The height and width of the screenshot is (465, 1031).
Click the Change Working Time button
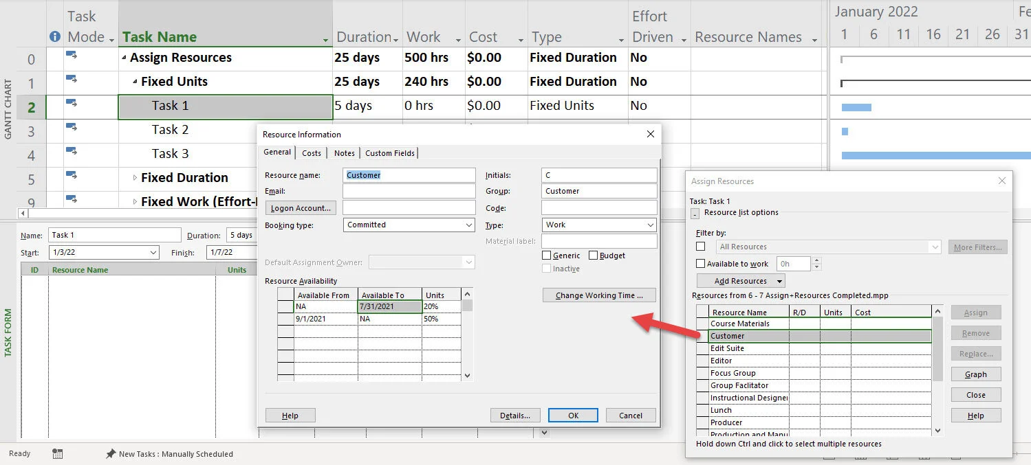point(599,295)
